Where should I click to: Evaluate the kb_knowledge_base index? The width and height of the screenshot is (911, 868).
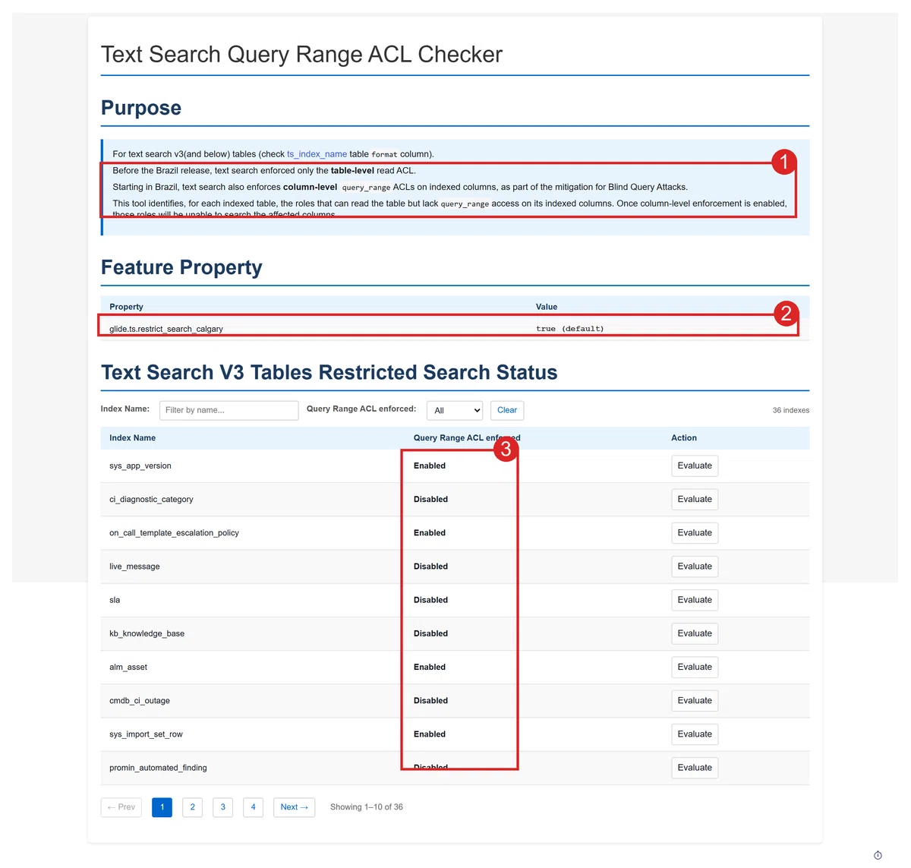coord(695,633)
